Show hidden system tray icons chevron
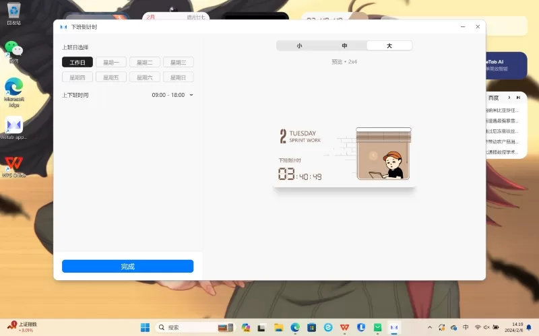Viewport: 539px width, 336px height. tap(430, 327)
